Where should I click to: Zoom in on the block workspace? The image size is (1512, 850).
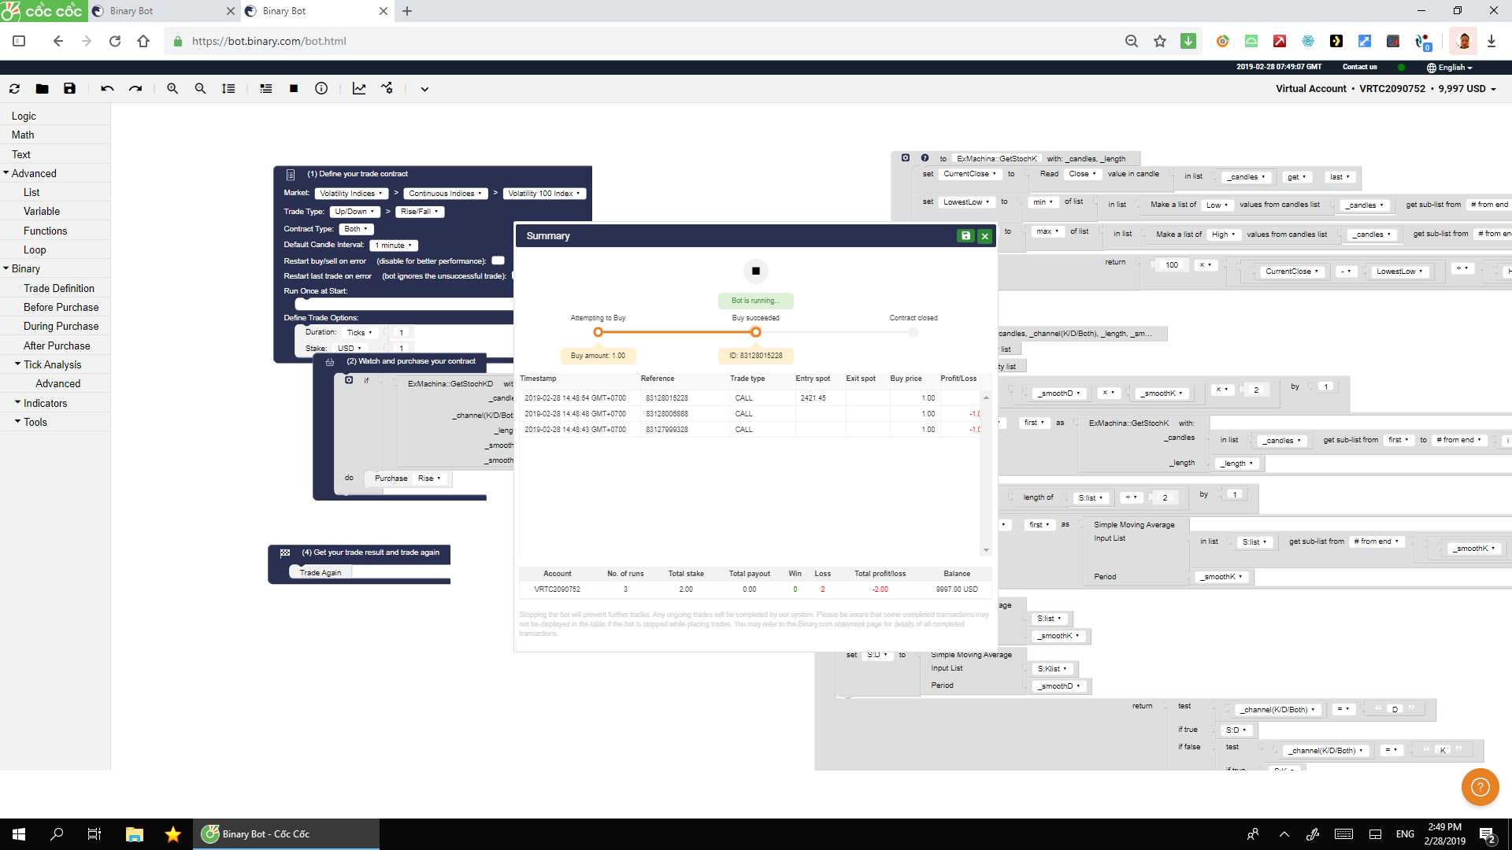pos(172,88)
